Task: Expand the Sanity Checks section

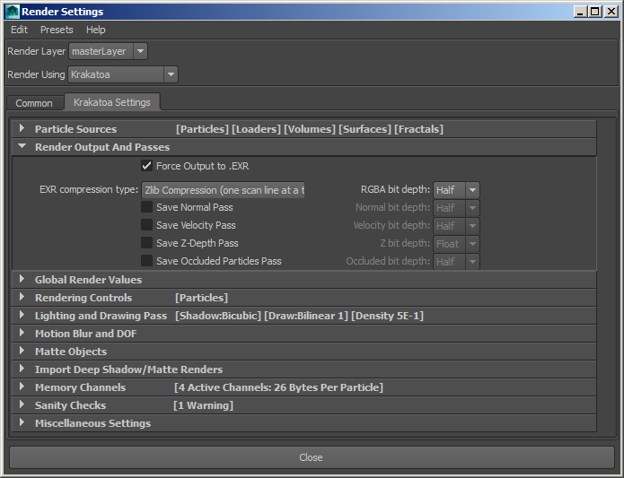Action: coord(304,405)
